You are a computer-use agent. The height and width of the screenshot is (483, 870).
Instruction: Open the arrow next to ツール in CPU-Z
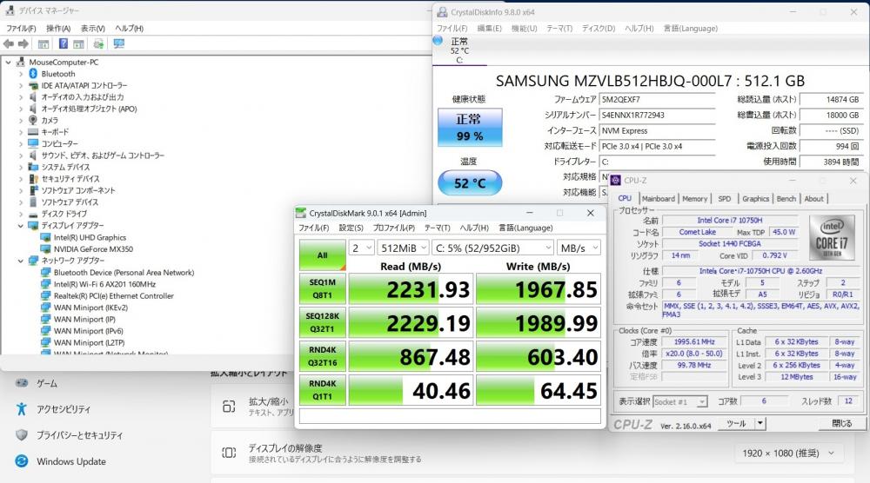(760, 424)
